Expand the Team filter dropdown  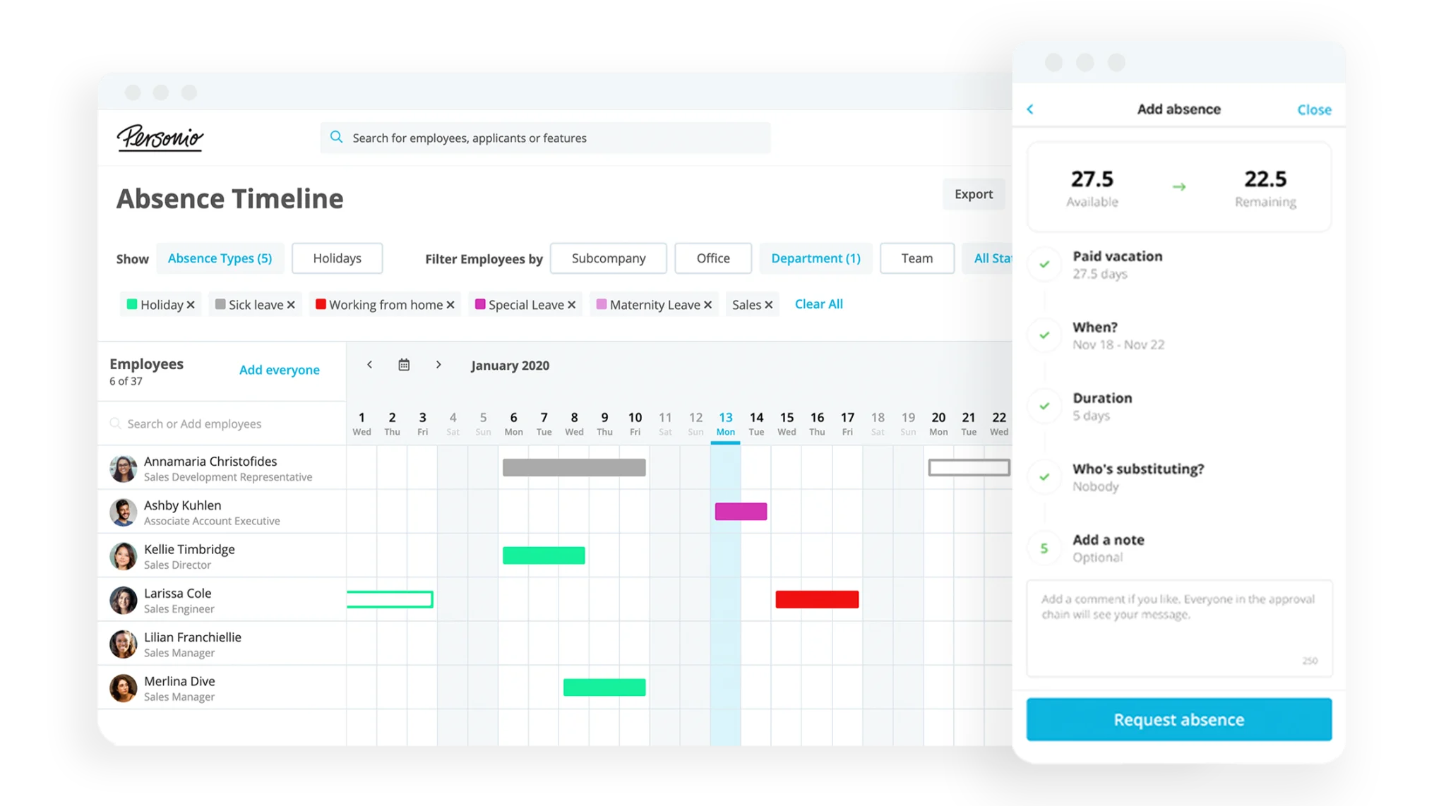tap(915, 258)
